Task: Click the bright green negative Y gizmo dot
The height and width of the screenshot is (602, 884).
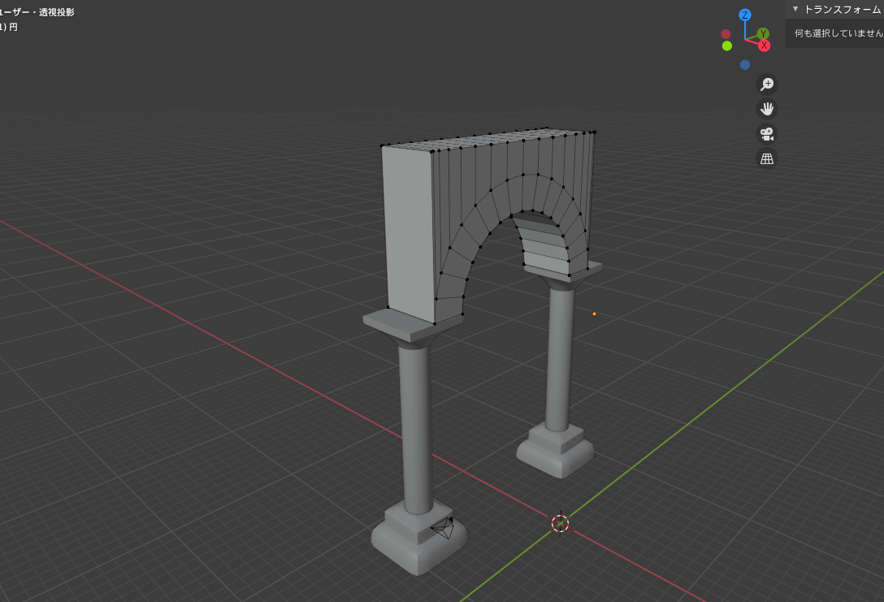Action: (726, 45)
